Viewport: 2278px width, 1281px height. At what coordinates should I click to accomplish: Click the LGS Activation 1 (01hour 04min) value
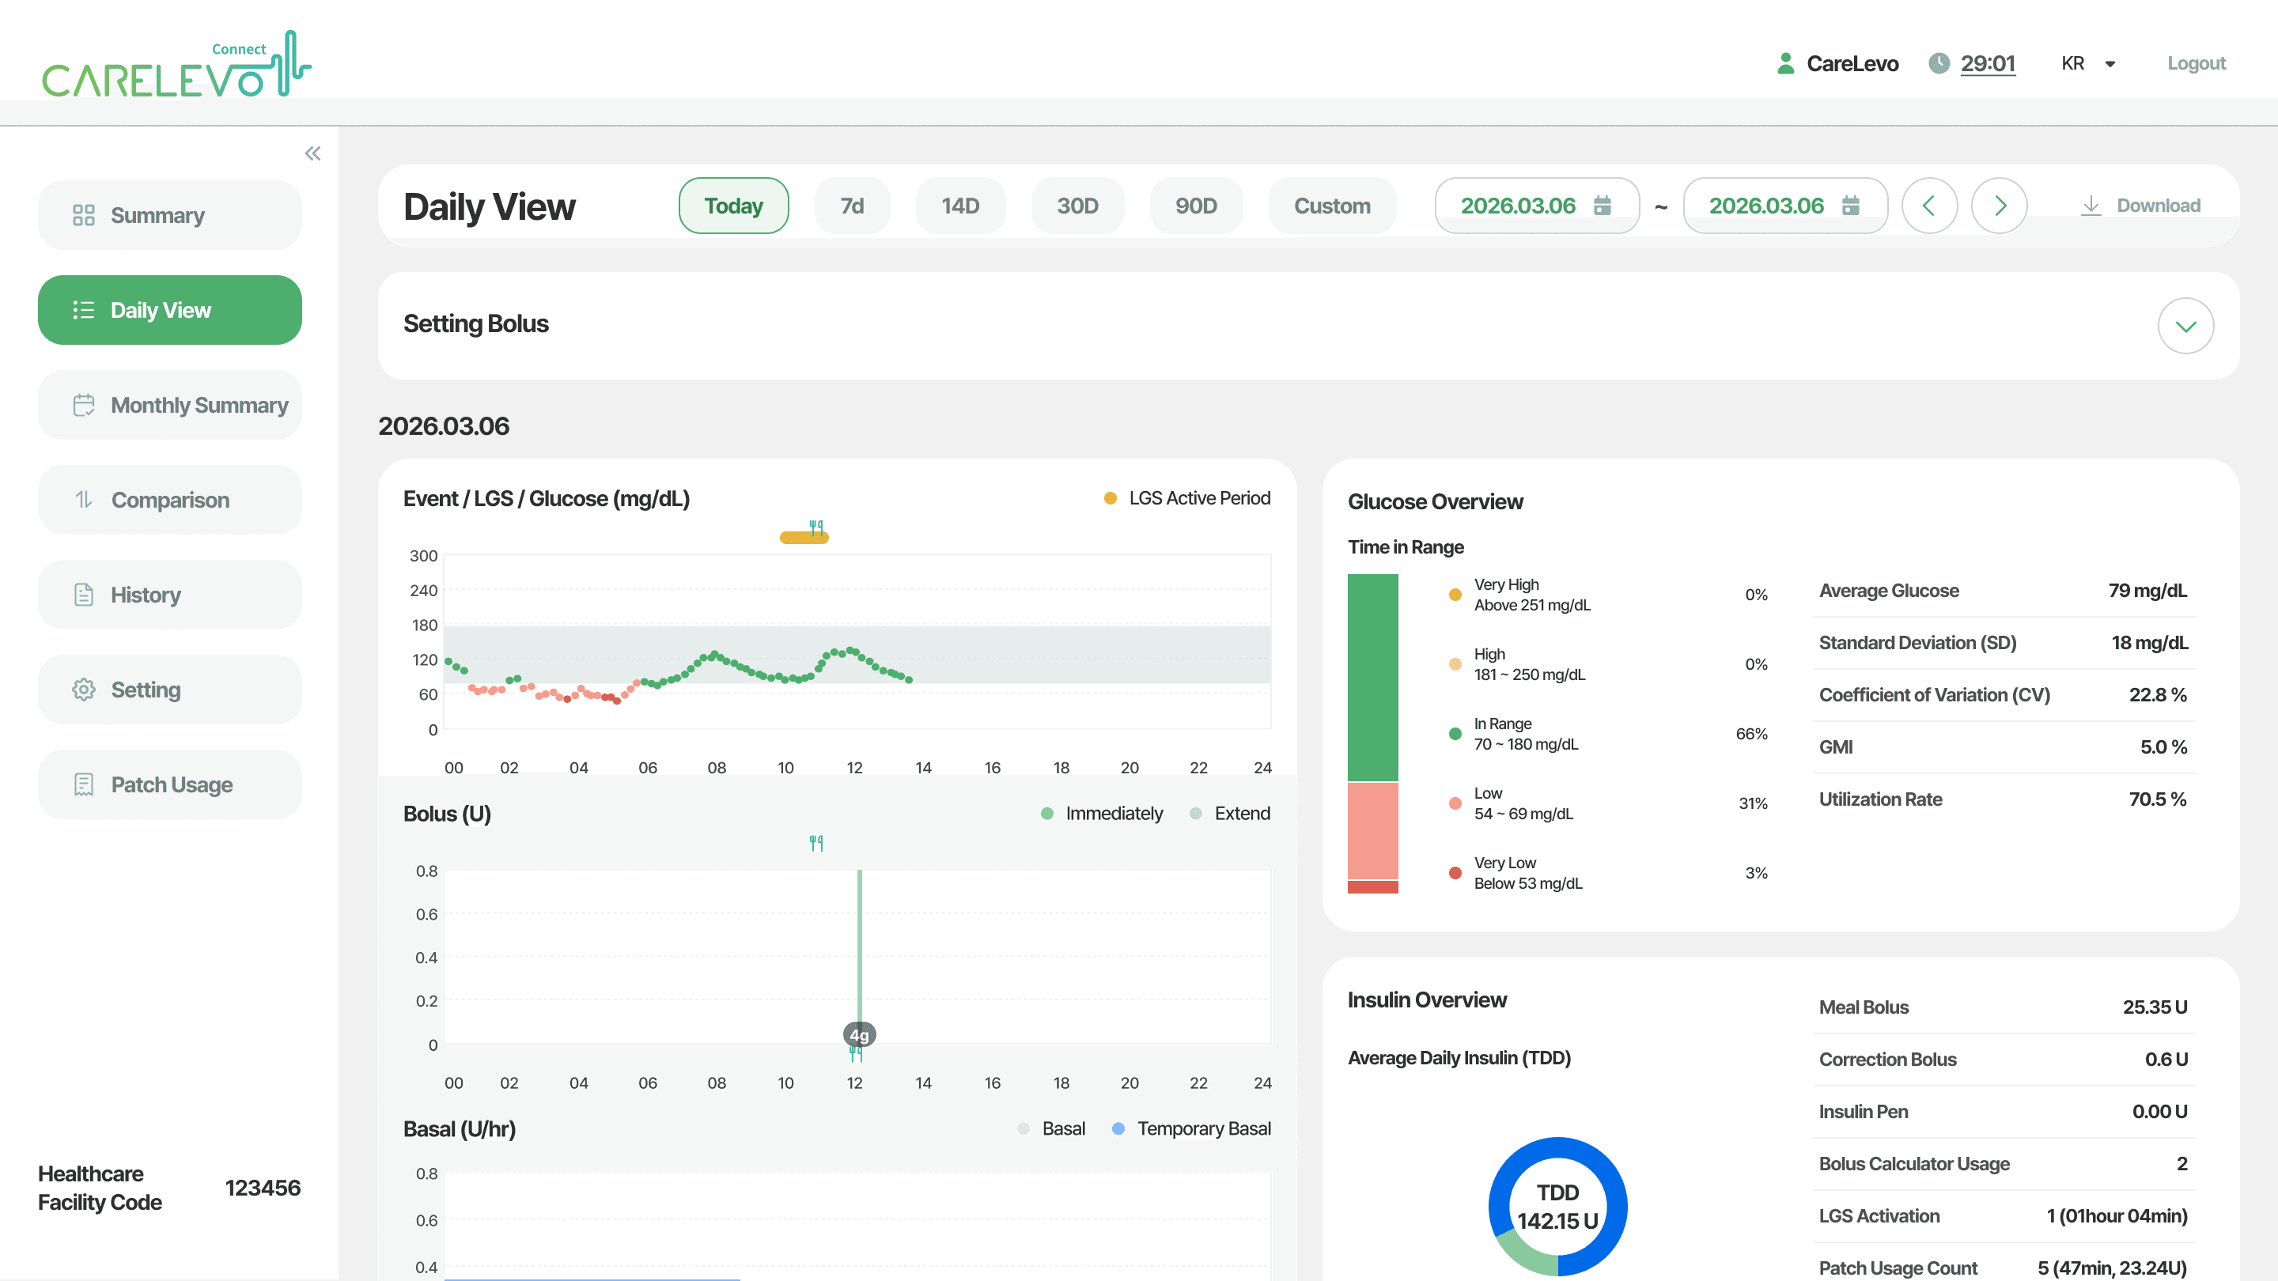[x=2116, y=1215]
